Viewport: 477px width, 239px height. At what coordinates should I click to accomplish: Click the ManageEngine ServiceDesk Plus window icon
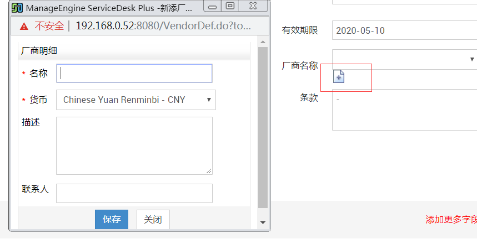pyautogui.click(x=17, y=8)
